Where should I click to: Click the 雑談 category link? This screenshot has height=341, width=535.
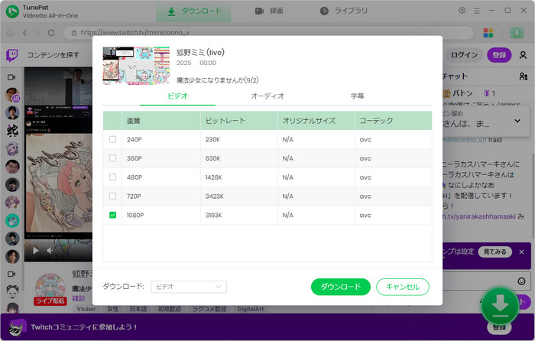(x=79, y=298)
